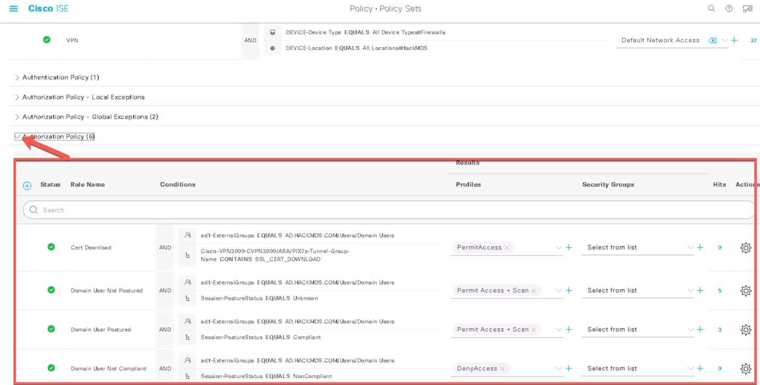Open DEVICE-Location EQUALS HackMDS condition
The height and width of the screenshot is (385, 760).
[x=357, y=48]
